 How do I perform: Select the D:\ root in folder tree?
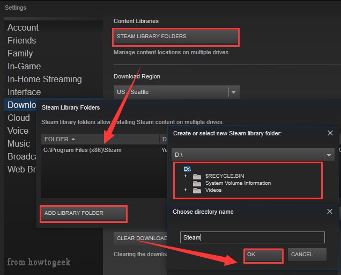coord(187,169)
